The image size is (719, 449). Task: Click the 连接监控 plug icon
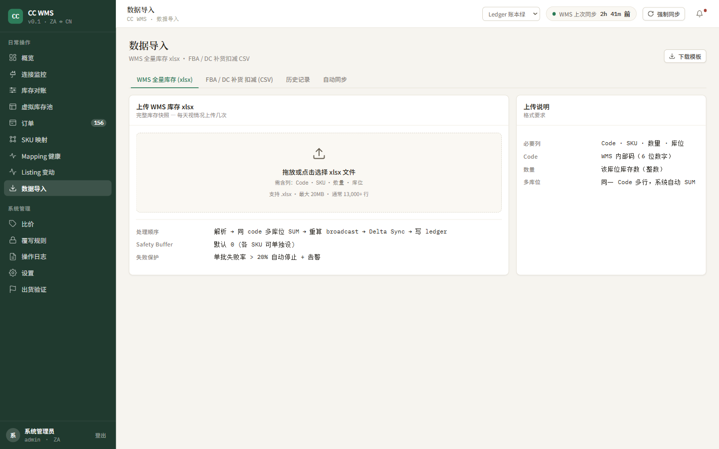tap(13, 74)
